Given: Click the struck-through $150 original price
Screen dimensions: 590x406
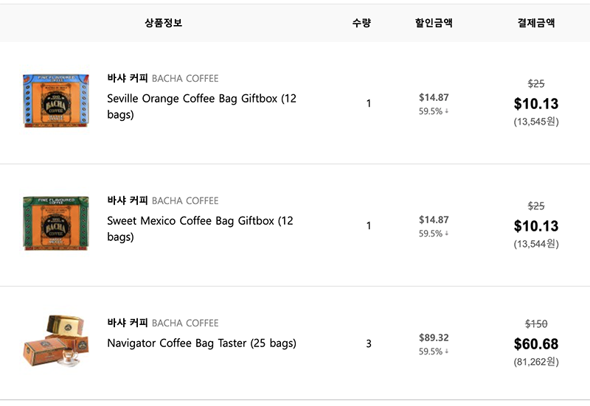Looking at the screenshot, I should coord(536,323).
